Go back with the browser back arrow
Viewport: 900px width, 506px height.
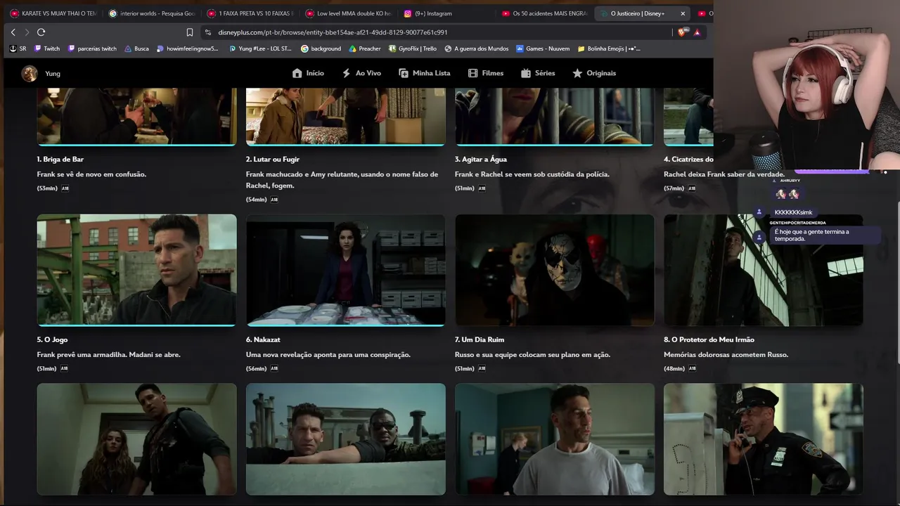13,32
